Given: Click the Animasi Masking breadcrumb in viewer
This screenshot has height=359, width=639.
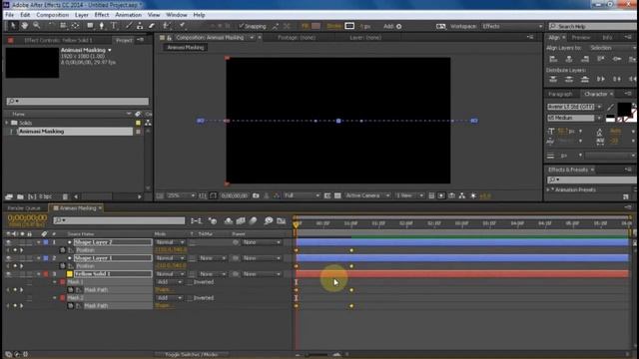Looking at the screenshot, I should point(186,47).
